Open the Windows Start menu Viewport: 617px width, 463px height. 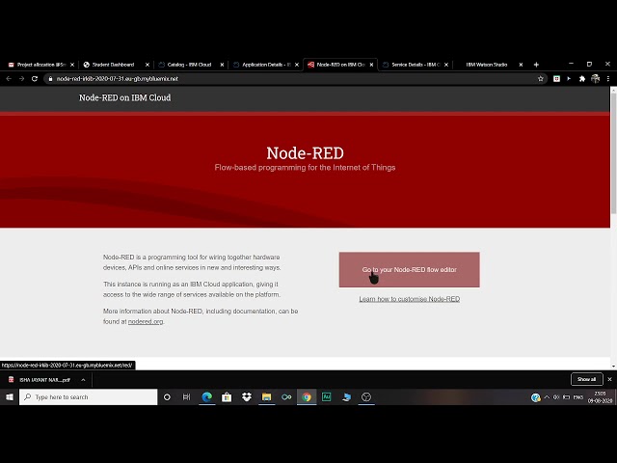click(10, 396)
